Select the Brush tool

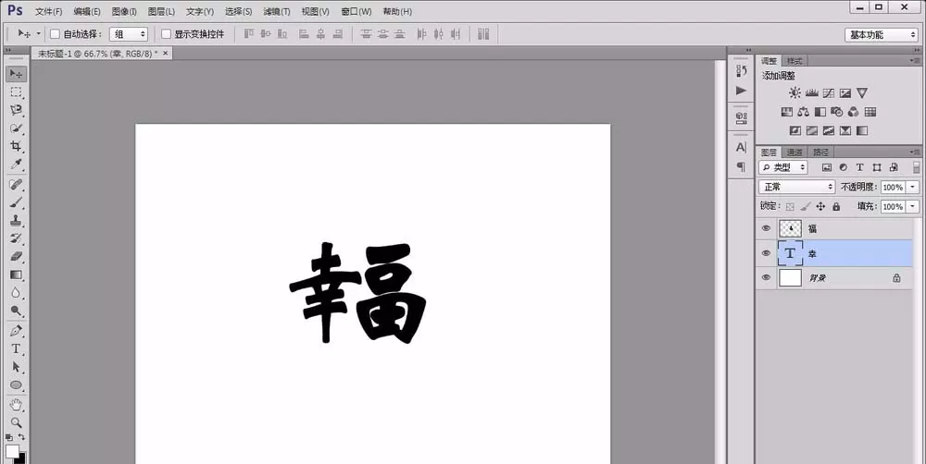point(16,202)
